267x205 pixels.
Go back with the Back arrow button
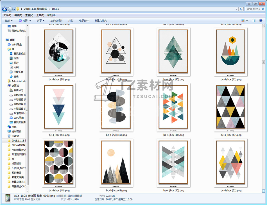[4, 9]
